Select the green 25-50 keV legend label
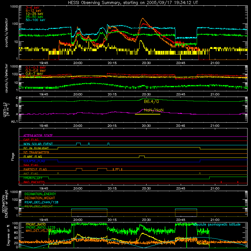Screen dimensions: 251x251 point(35,17)
